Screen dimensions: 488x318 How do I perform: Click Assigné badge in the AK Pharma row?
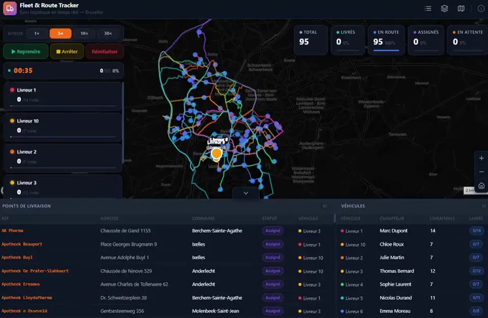(x=272, y=231)
